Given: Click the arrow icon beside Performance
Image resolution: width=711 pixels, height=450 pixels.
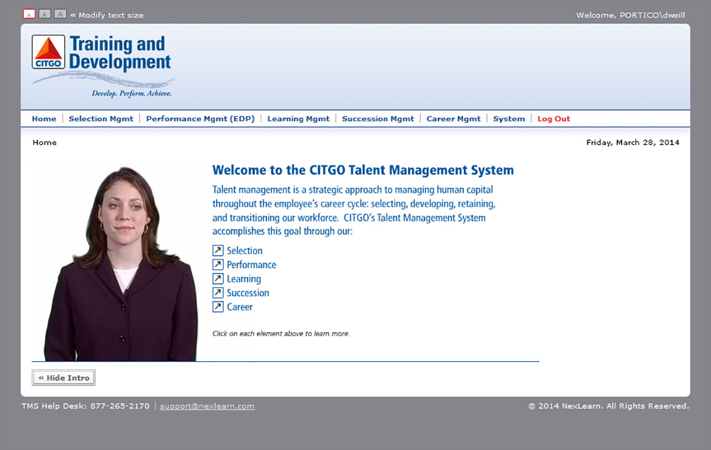Looking at the screenshot, I should tap(218, 265).
